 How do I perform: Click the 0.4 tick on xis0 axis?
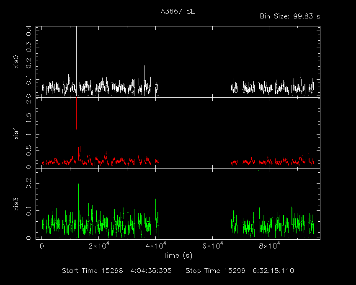(29, 31)
